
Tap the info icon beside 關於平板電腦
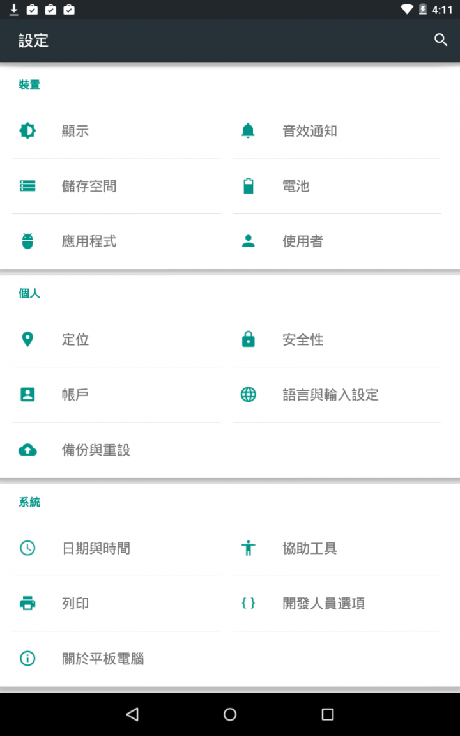[27, 658]
